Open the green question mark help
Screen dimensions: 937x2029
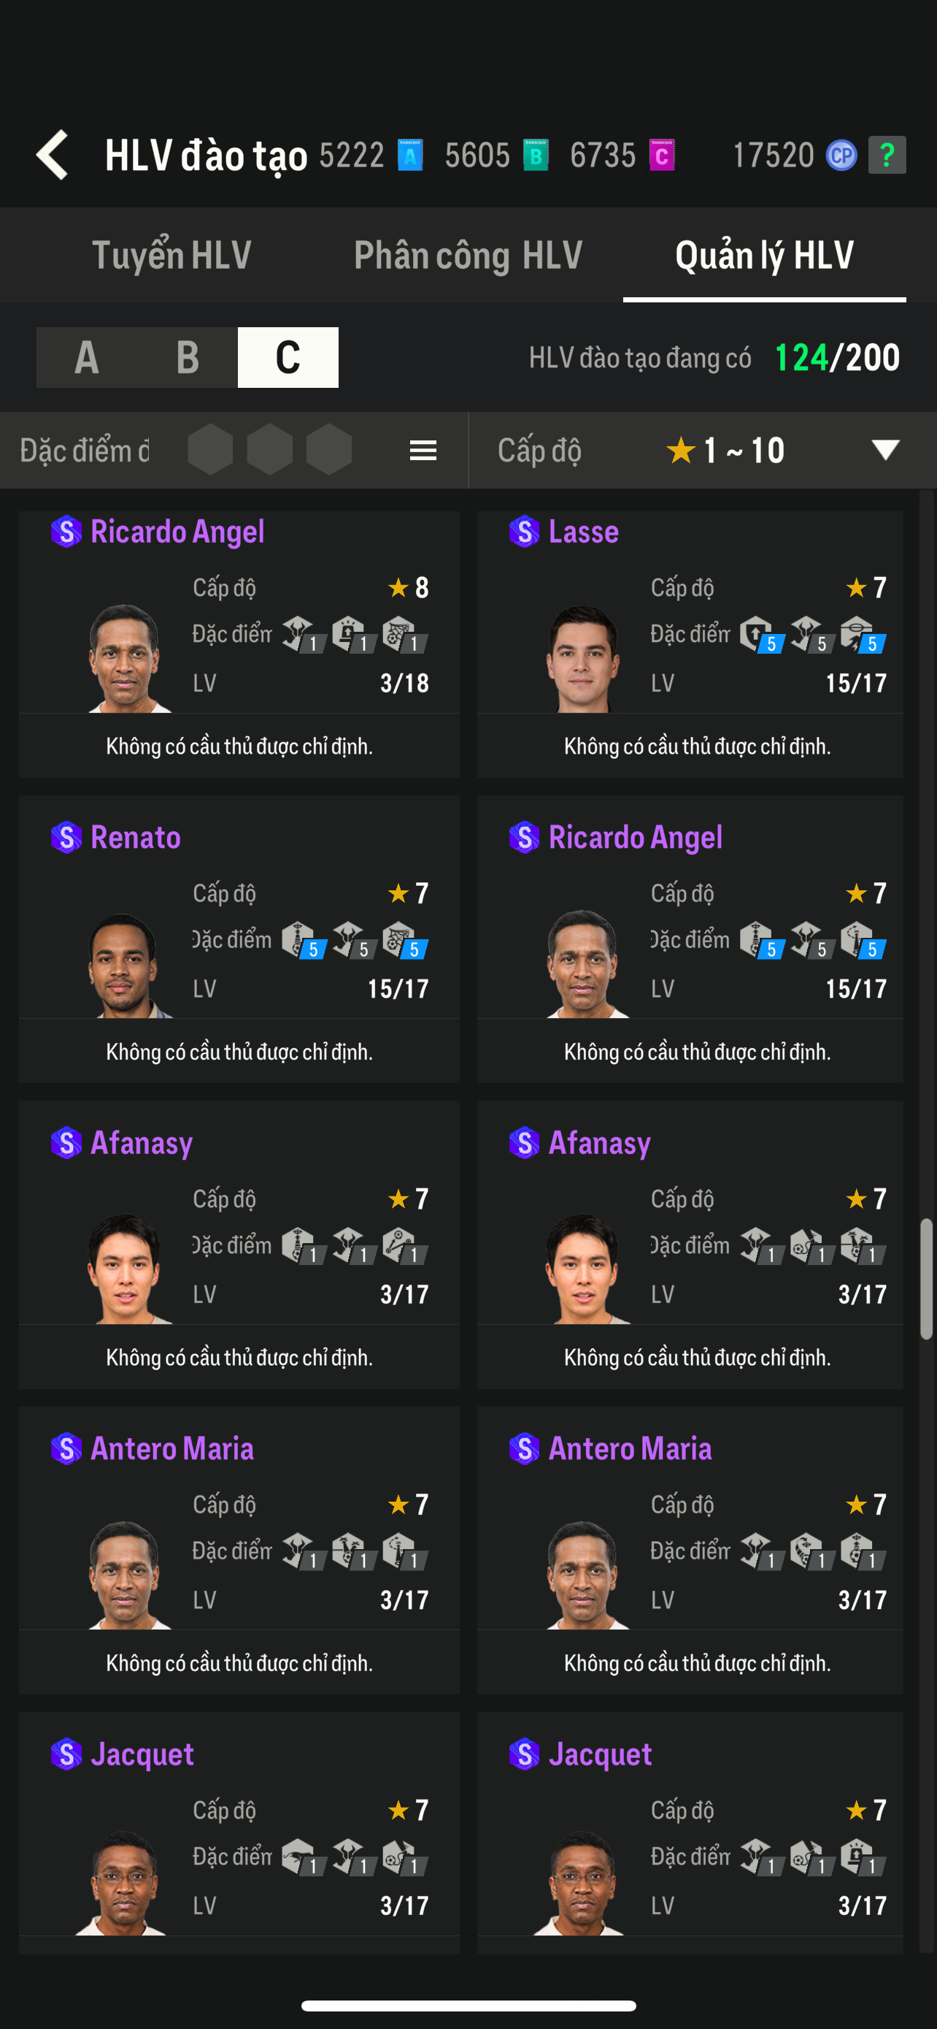click(887, 154)
